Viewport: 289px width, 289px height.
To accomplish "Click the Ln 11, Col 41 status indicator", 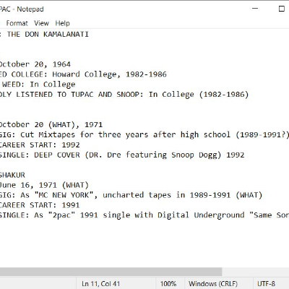I will click(x=100, y=284).
